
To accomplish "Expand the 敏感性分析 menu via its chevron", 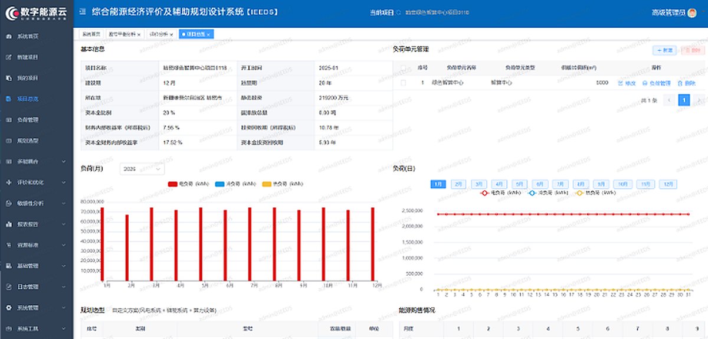I will coord(64,203).
